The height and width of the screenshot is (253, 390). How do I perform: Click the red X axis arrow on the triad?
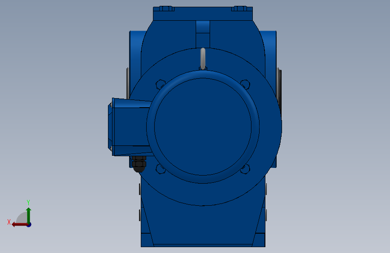pos(20,225)
